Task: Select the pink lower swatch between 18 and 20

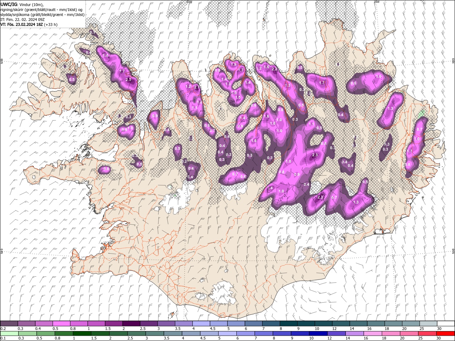Action: click(x=391, y=334)
